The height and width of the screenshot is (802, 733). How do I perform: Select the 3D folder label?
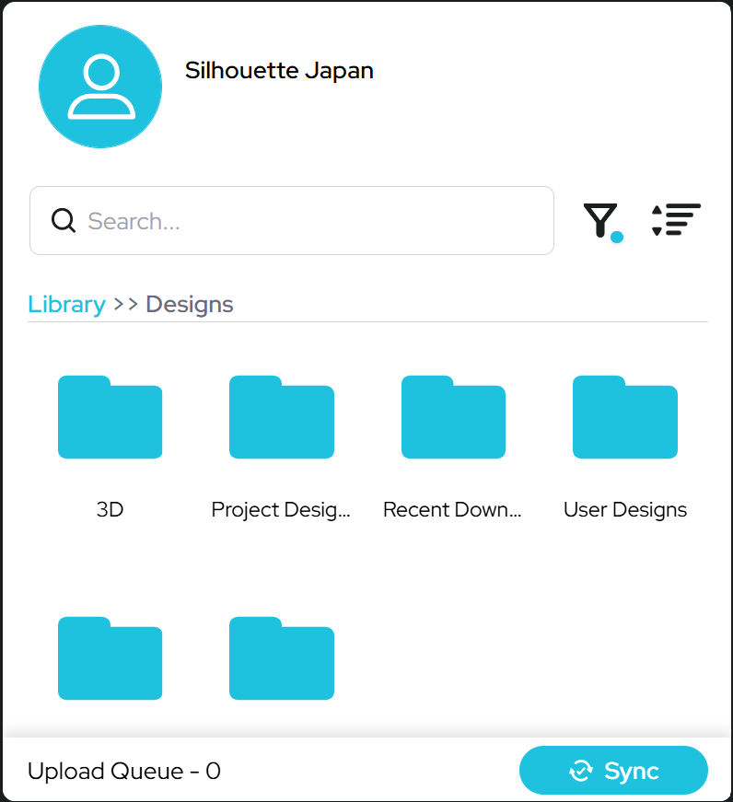(x=110, y=509)
